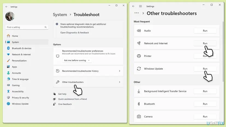226x127 pixels.
Task: Click the Gaming controller icon
Action: pyautogui.click(x=8, y=85)
